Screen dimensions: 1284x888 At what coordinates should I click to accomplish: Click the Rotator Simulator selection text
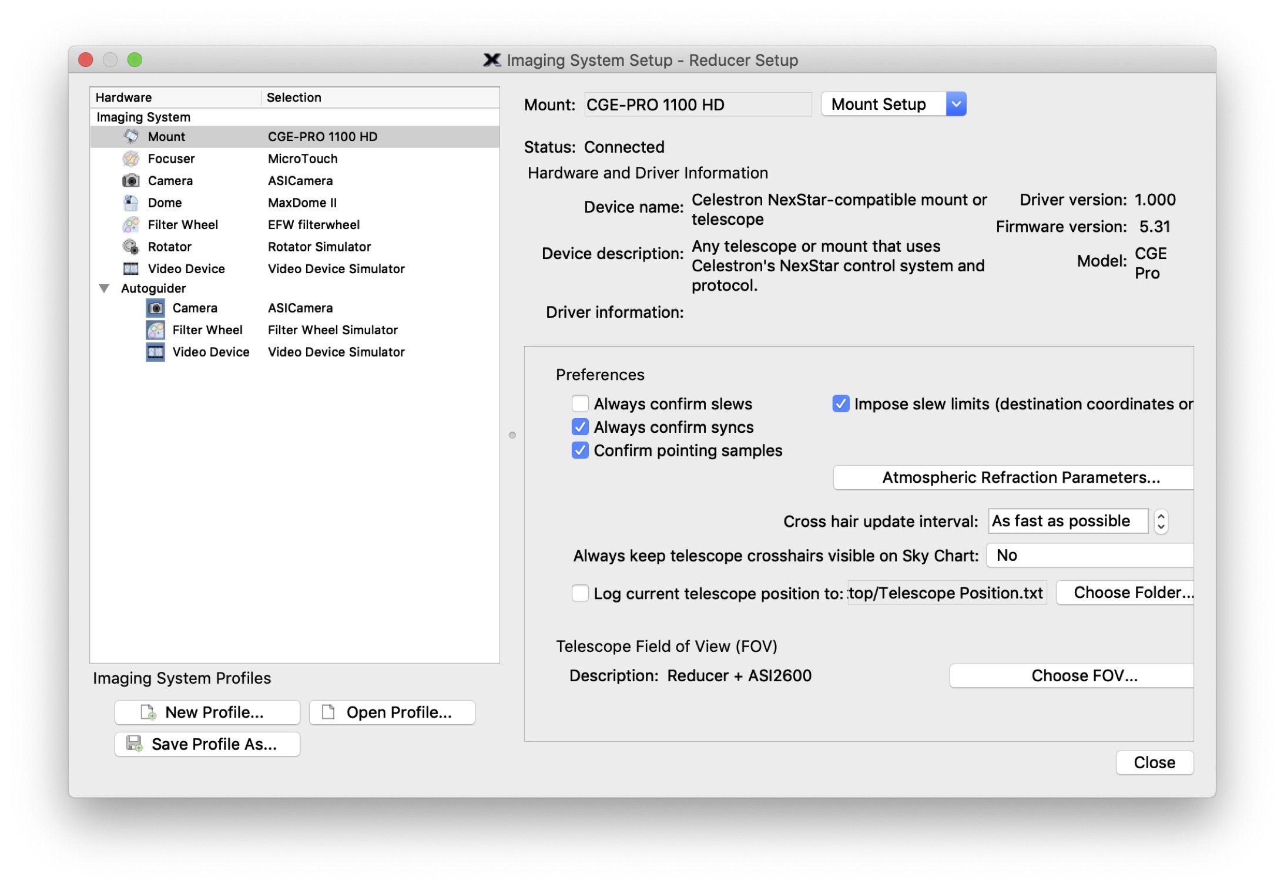[319, 247]
